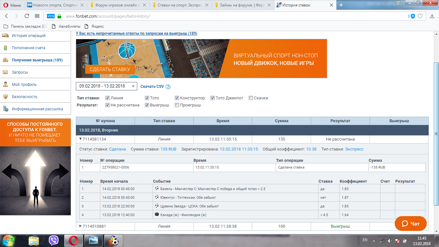Viewport: 439px width, 247px height.
Task: Open the Панель закладок bookmark folder
Action: click(x=25, y=26)
